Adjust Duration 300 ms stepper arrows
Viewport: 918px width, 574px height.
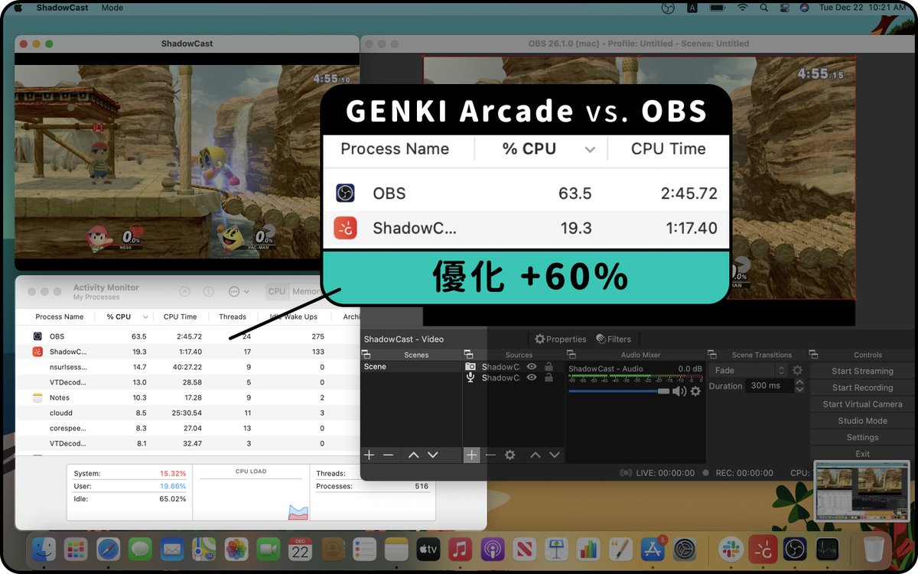799,386
